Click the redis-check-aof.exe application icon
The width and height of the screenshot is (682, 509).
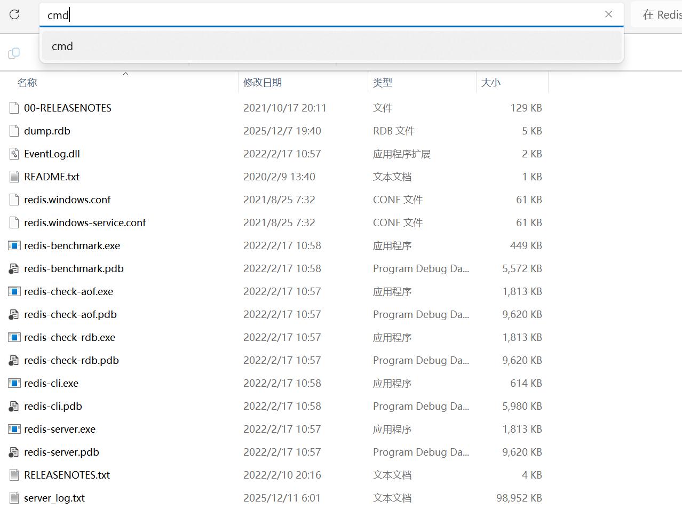click(x=14, y=291)
